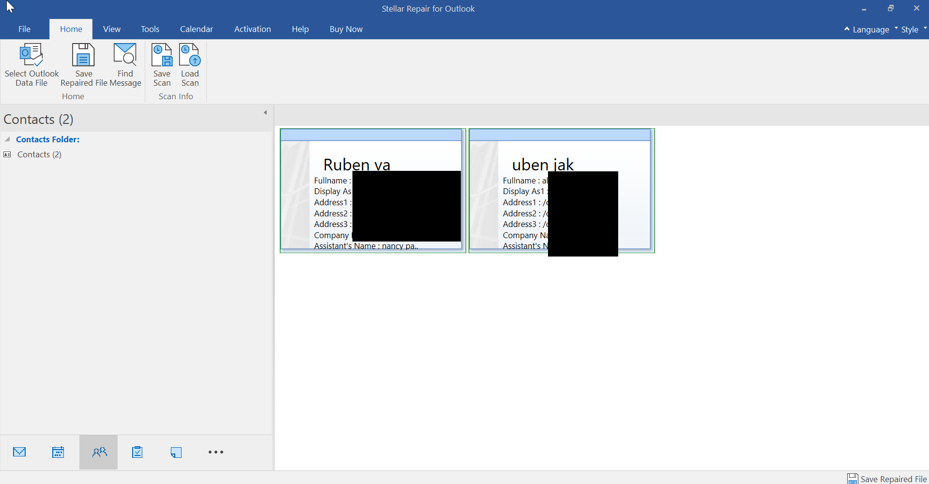The width and height of the screenshot is (929, 484).
Task: Switch to Mail view icon
Action: coord(19,452)
